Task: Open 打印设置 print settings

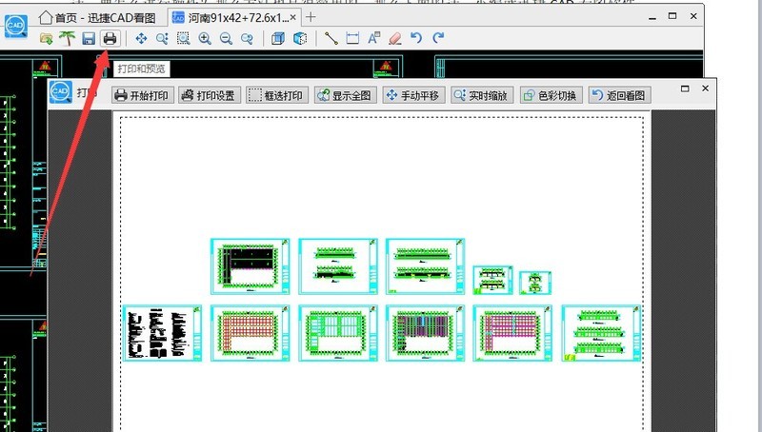Action: (x=208, y=95)
